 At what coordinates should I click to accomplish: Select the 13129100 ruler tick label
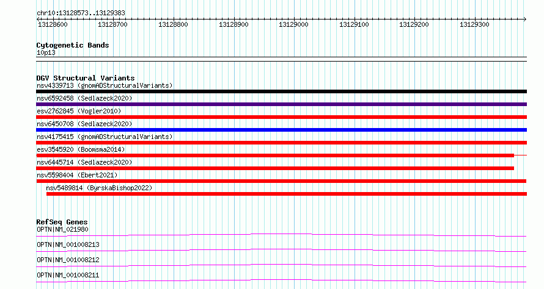pyautogui.click(x=354, y=24)
